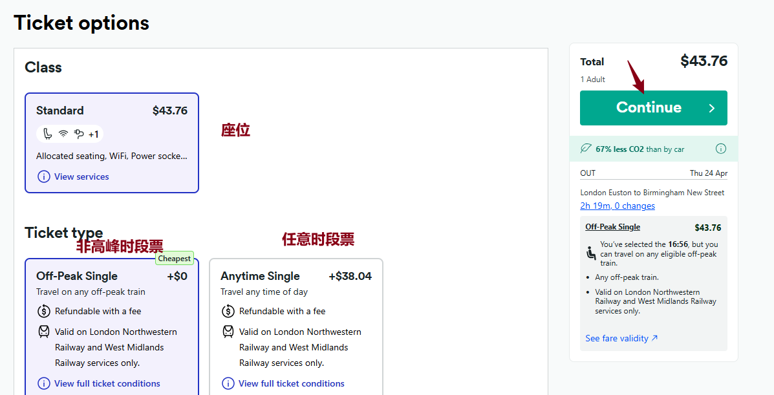Click the Cheapest badge on Off-Peak

[174, 259]
